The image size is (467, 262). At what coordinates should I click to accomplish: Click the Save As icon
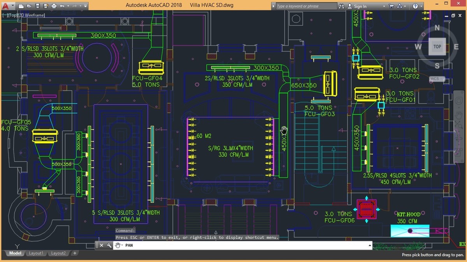tap(46, 6)
